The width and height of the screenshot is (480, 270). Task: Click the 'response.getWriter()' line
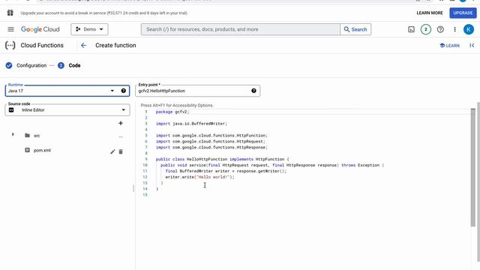(226, 171)
